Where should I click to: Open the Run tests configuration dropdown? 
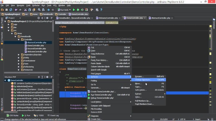coord(64,10)
